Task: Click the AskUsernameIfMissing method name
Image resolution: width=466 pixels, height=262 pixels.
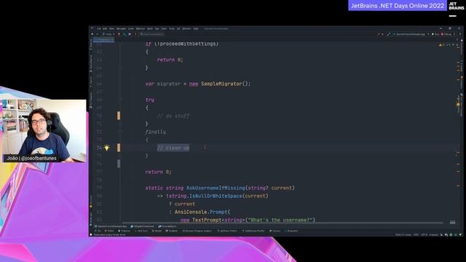Action: tap(216, 188)
